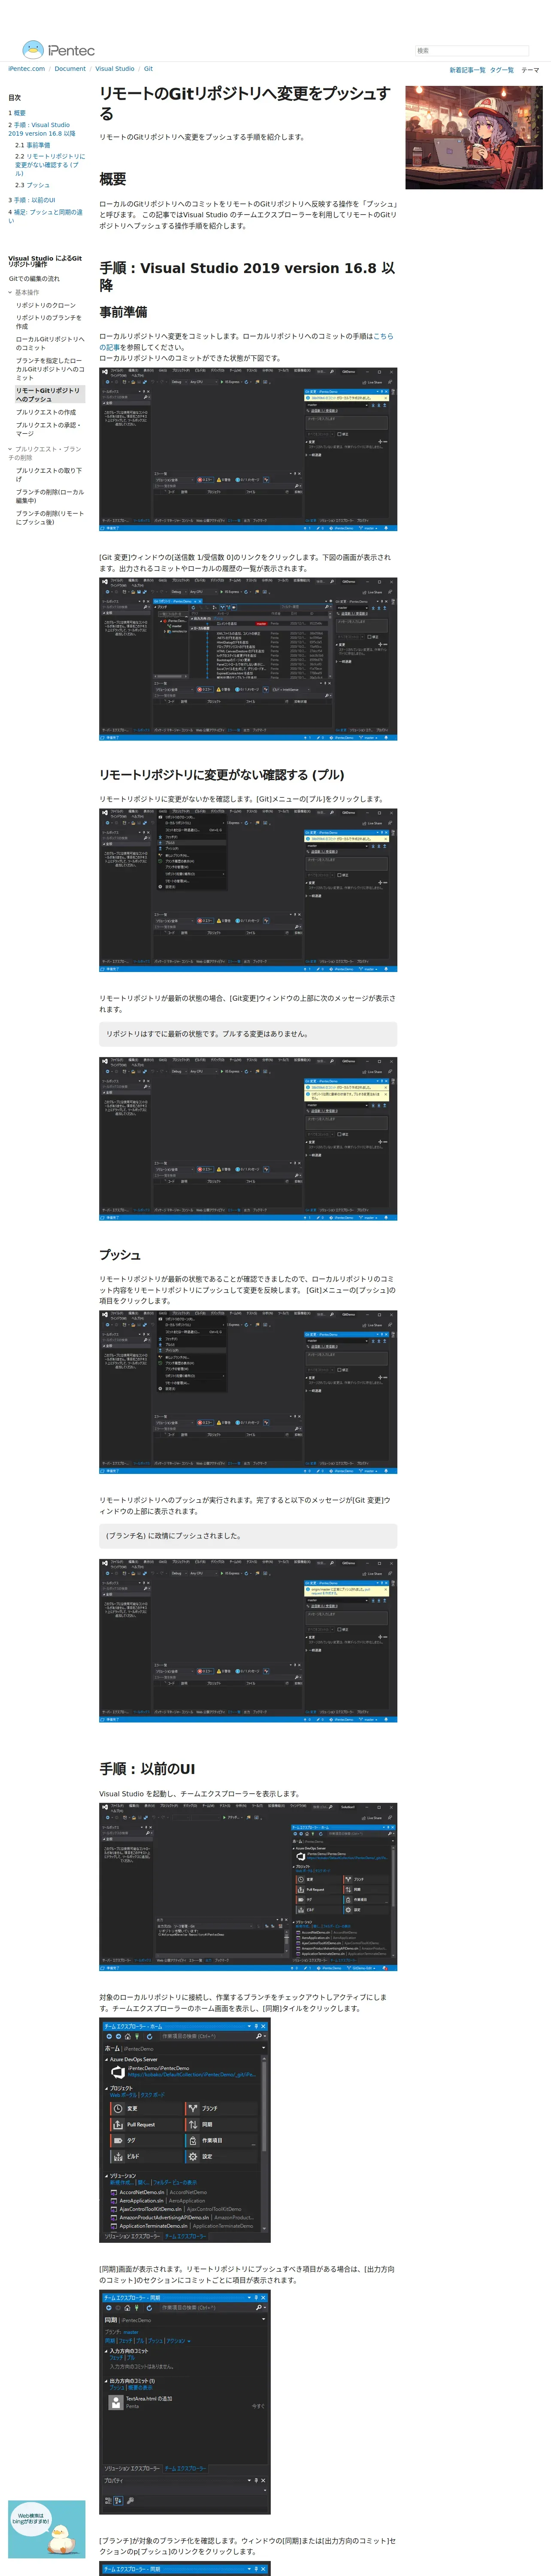The width and height of the screenshot is (551, 2576).
Task: Open the タグ一覧 link
Action: click(x=502, y=70)
